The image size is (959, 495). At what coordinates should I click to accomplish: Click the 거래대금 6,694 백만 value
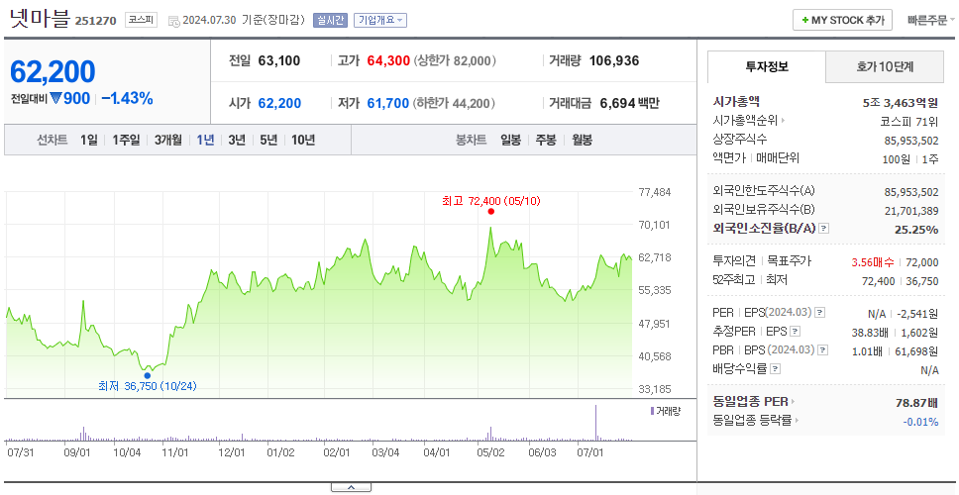pos(630,103)
